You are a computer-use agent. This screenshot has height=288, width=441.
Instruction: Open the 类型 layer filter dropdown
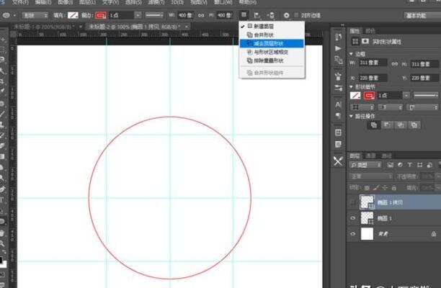point(365,165)
